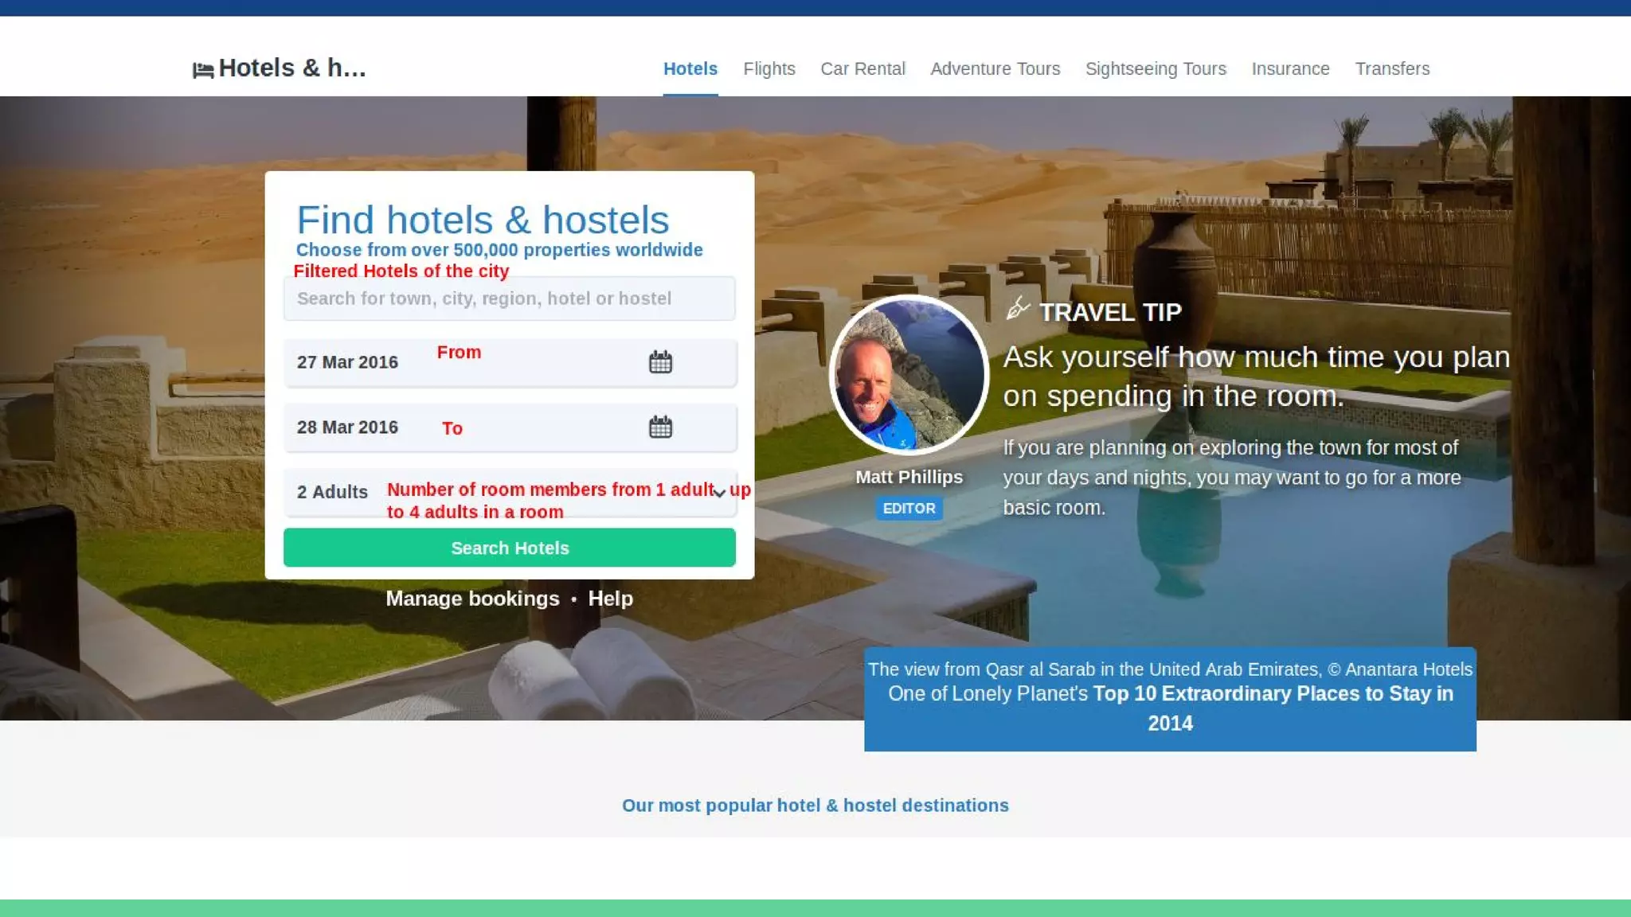This screenshot has height=917, width=1631.
Task: Open the check-in date calendar icon
Action: [660, 362]
